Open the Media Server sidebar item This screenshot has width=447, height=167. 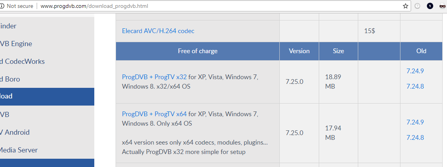(x=47, y=150)
